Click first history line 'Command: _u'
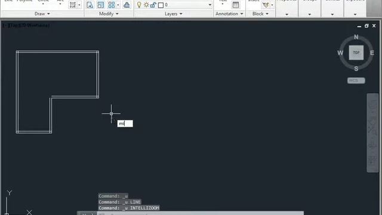382x215 pixels. tap(113, 196)
